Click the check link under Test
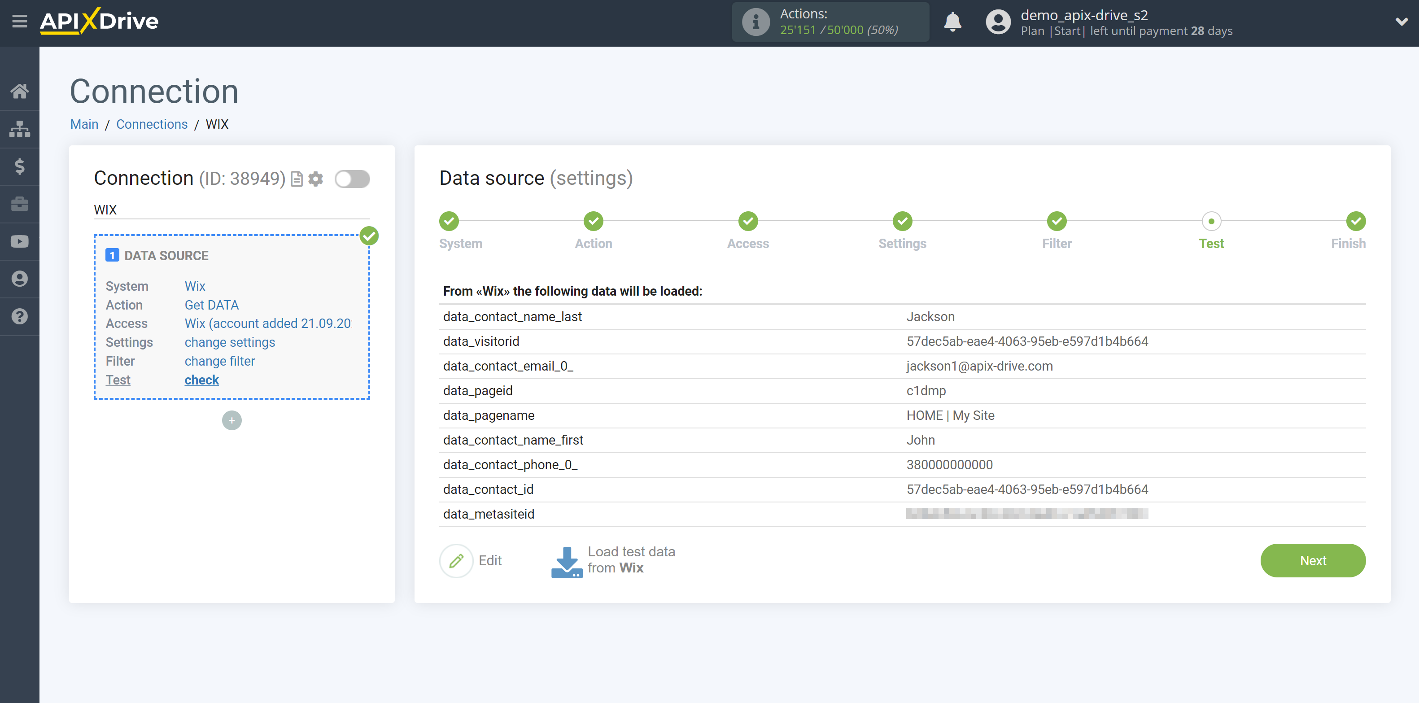 click(201, 379)
